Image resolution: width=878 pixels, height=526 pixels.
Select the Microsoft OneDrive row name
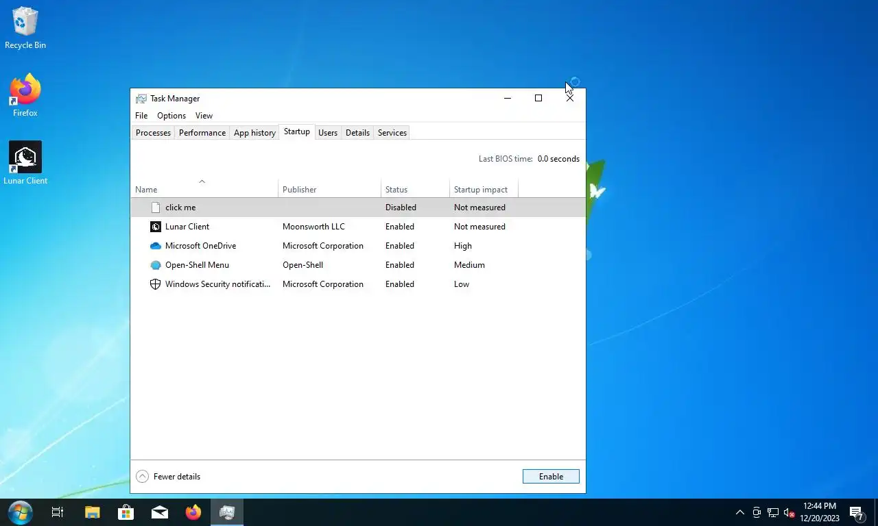tap(200, 246)
